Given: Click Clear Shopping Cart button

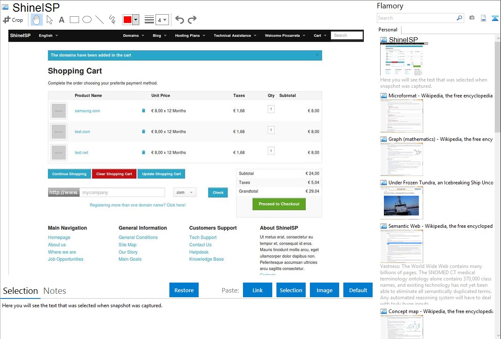Looking at the screenshot, I should (114, 174).
